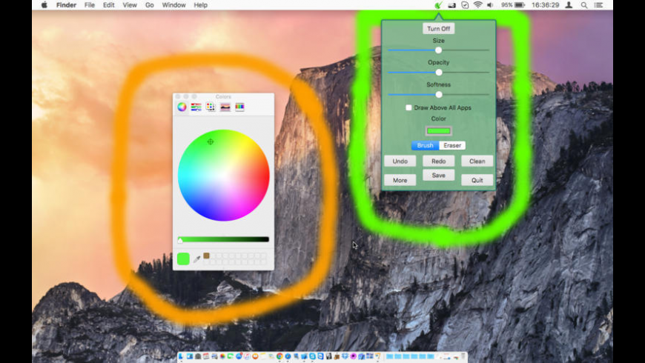
Task: Click the Quit button
Action: pyautogui.click(x=477, y=180)
